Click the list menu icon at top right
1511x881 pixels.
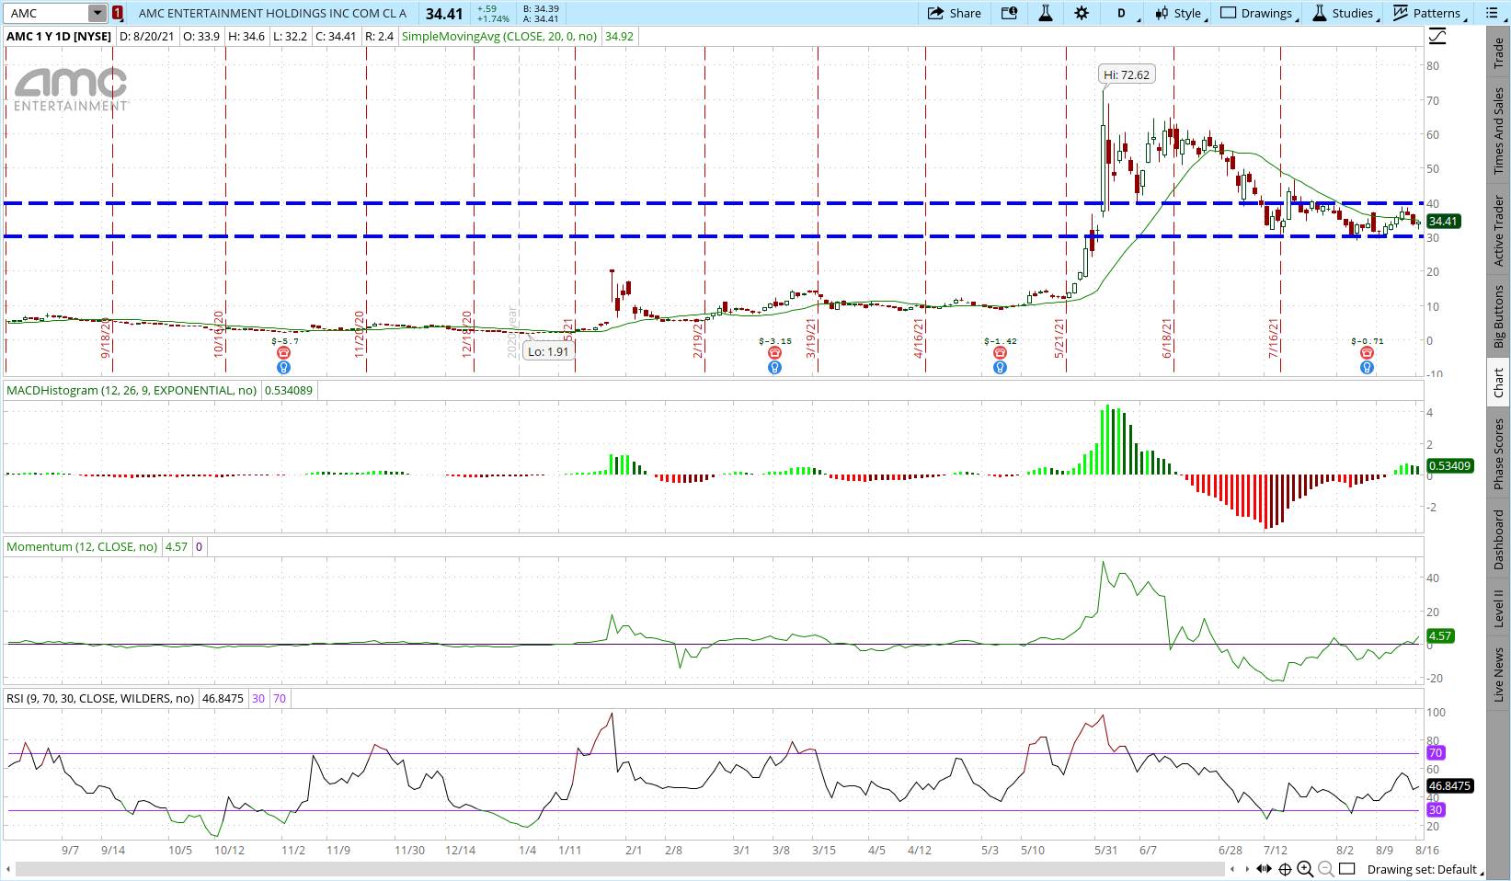[x=1492, y=13]
